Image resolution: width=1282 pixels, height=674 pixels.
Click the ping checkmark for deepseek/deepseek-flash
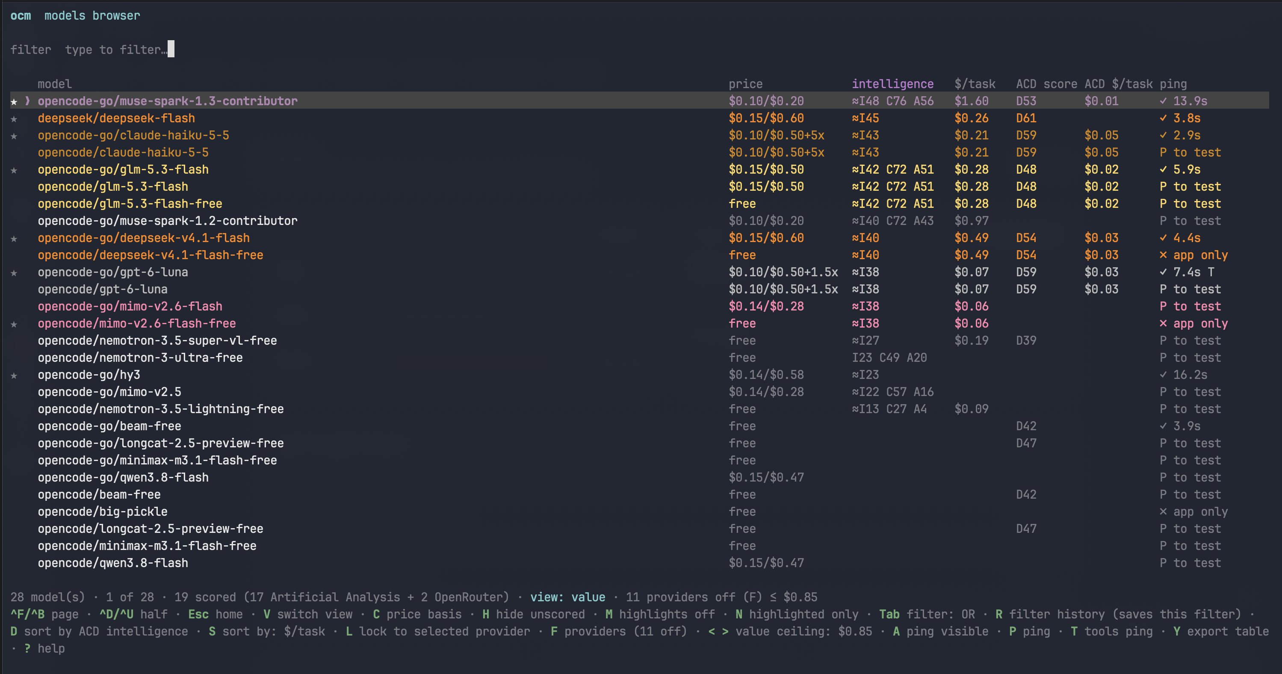tap(1163, 118)
